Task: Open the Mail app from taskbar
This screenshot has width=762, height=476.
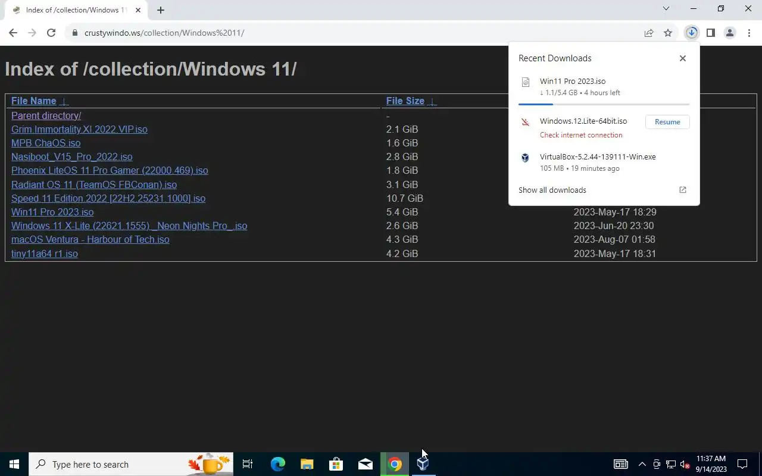Action: (366, 464)
